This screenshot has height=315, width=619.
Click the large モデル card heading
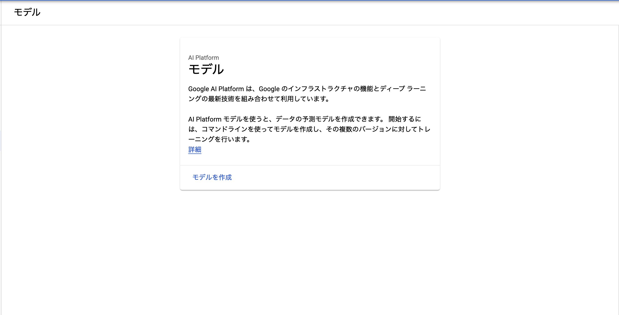[x=206, y=69]
